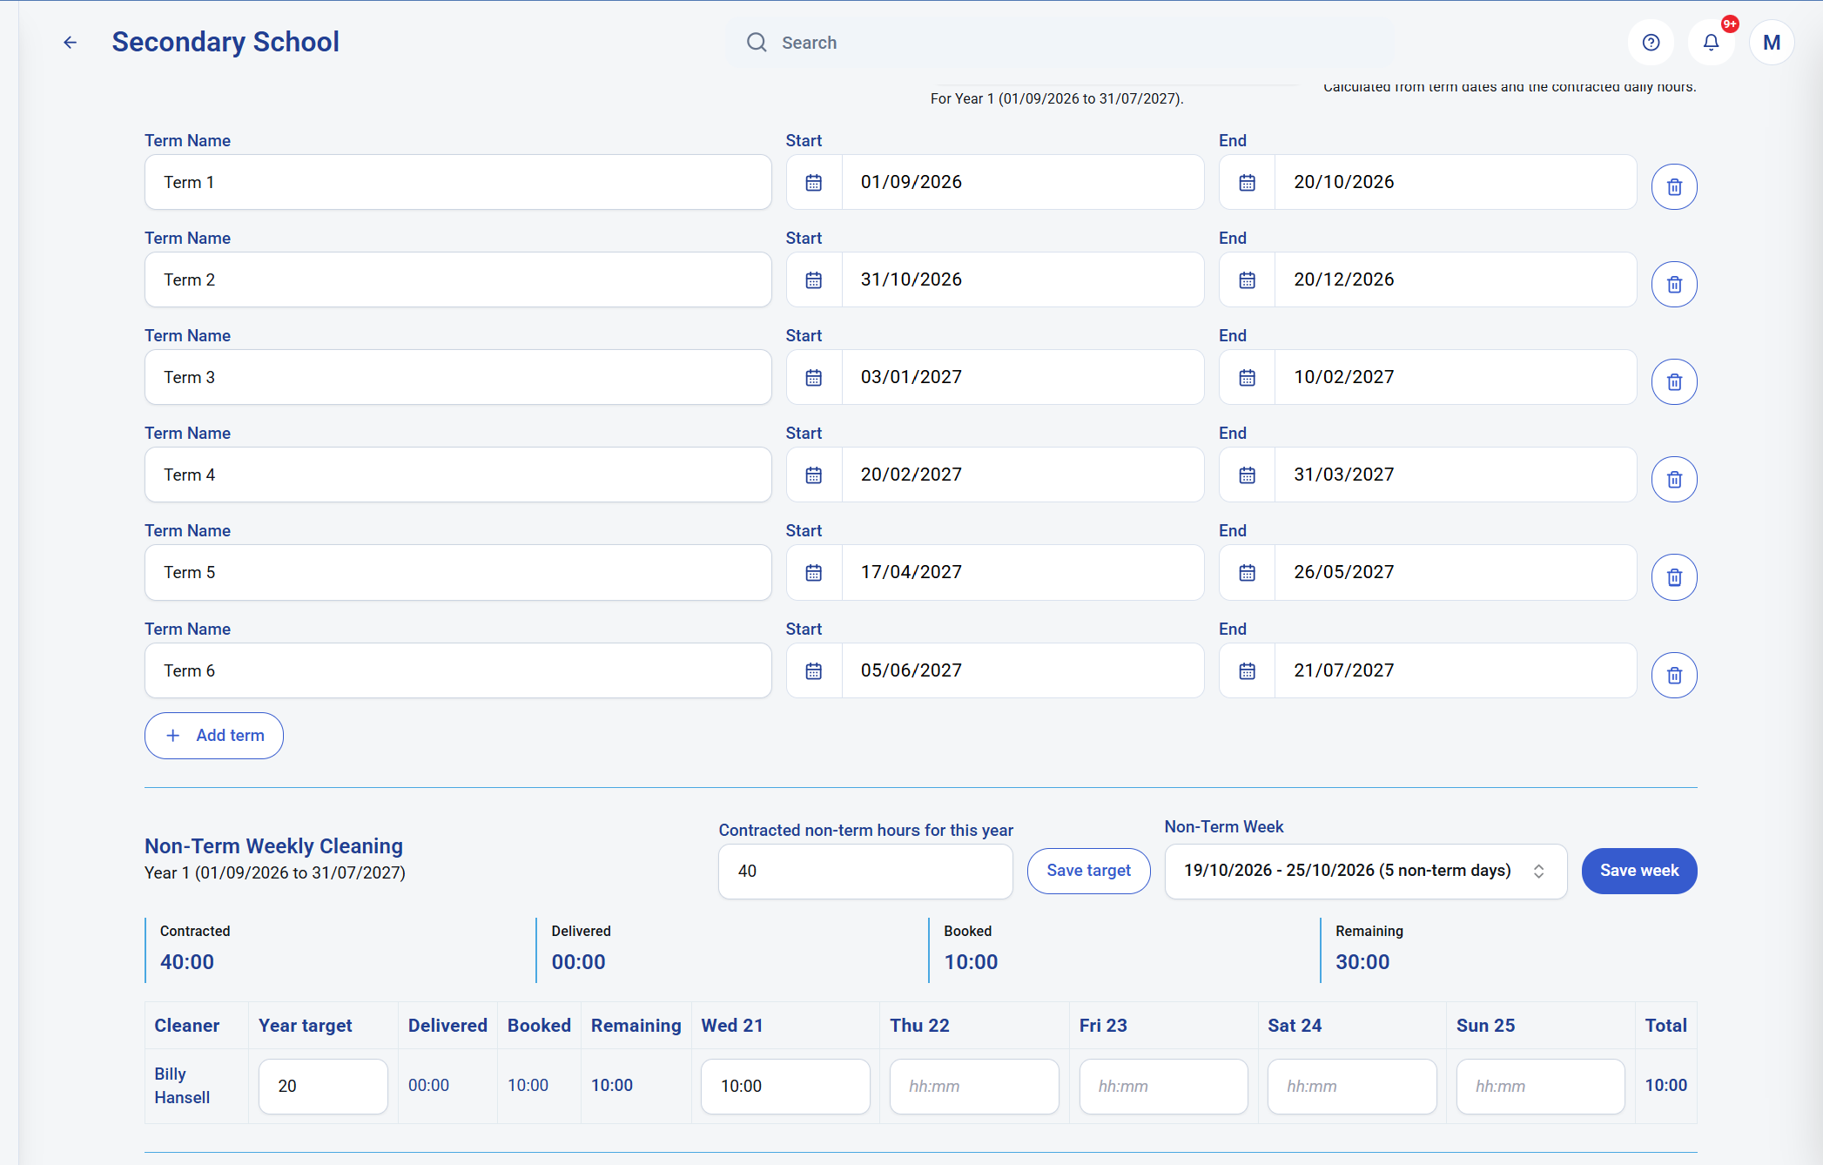Open the help question mark icon
Viewport: 1823px width, 1165px height.
1651,42
